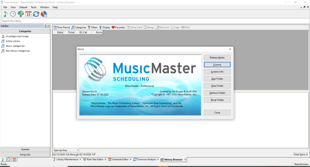Click Display in History Browser toolbar
The width and height of the screenshot is (310, 167).
[x=104, y=27]
